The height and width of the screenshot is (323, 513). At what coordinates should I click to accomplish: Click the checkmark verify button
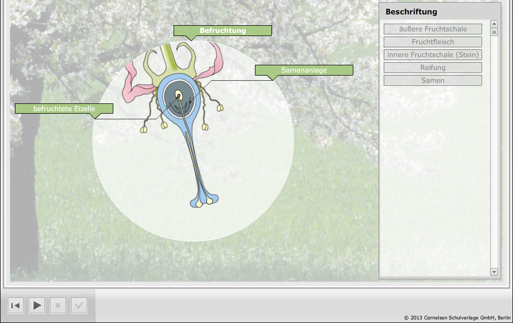pos(79,306)
